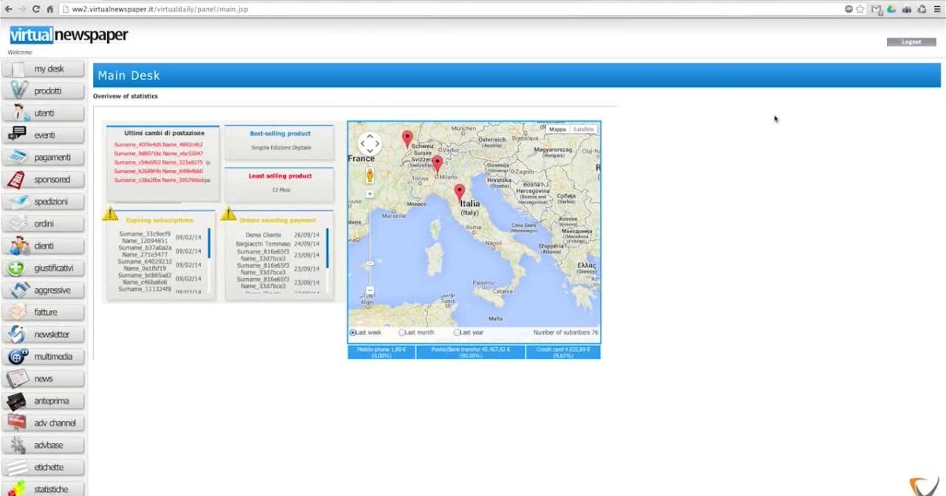Click the map zoom in plus button
Screen dimensions: 946x496
[x=370, y=194]
